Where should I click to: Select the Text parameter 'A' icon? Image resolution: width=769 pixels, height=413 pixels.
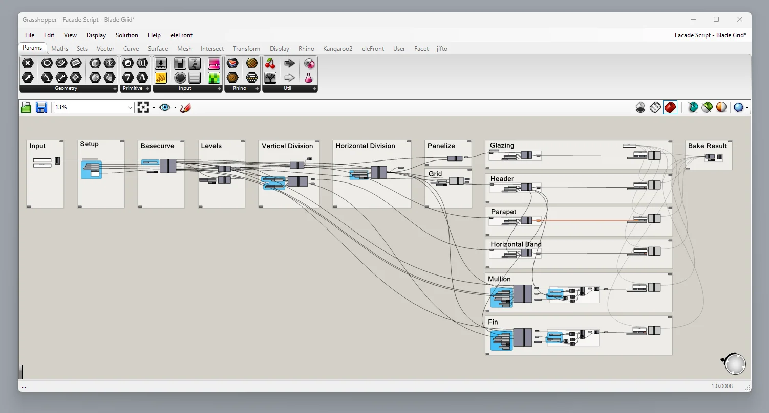coord(142,78)
